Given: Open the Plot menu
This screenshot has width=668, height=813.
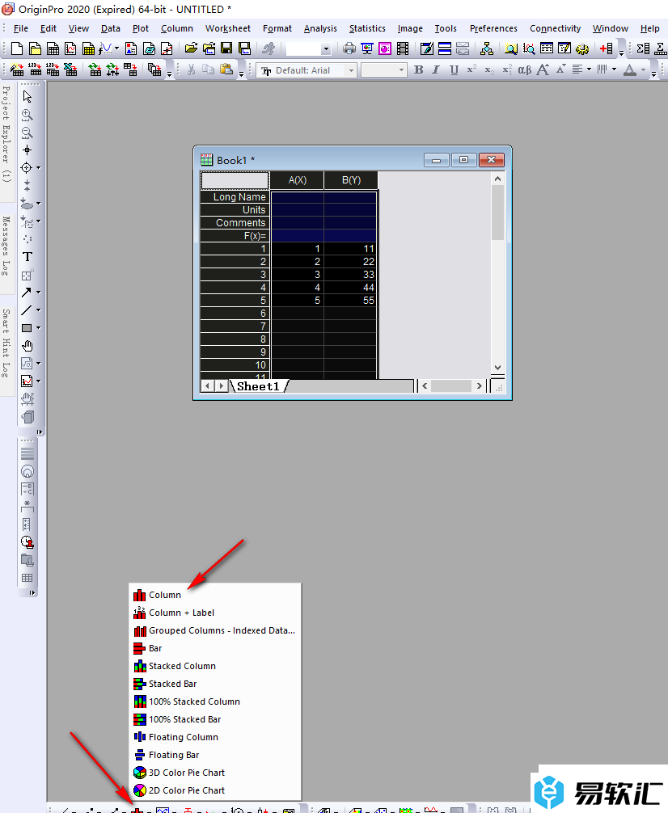Looking at the screenshot, I should (x=140, y=28).
